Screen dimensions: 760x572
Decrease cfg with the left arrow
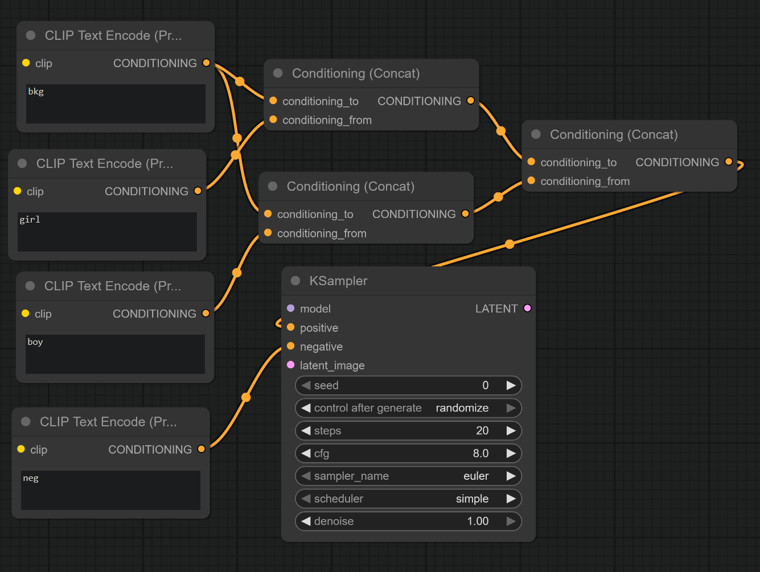point(306,454)
